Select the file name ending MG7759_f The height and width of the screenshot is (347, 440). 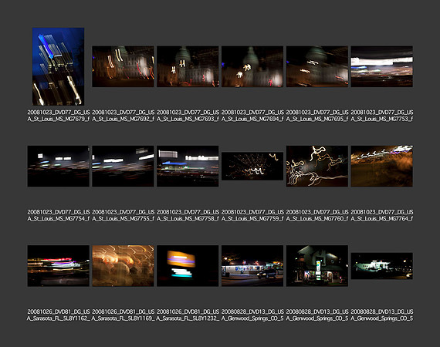point(252,215)
